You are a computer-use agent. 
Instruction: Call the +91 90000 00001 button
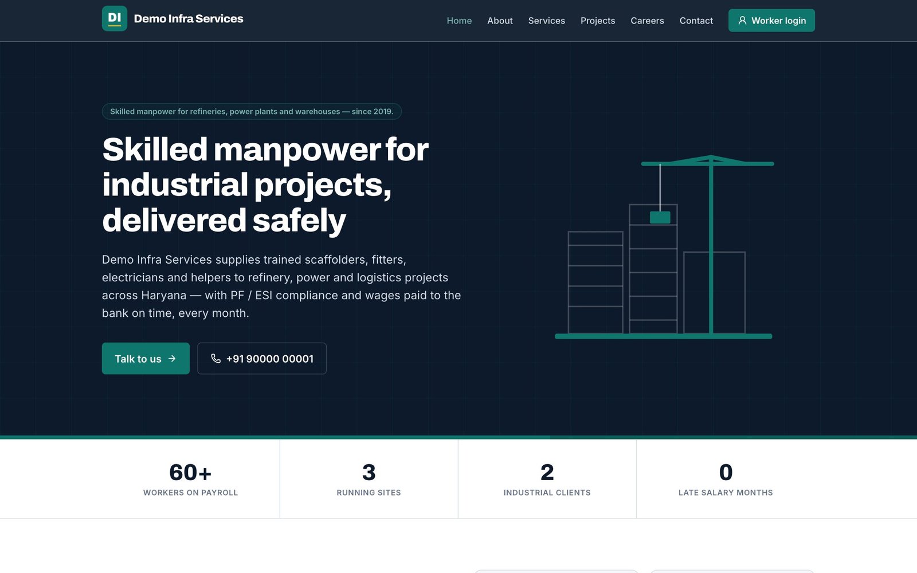[x=262, y=359]
